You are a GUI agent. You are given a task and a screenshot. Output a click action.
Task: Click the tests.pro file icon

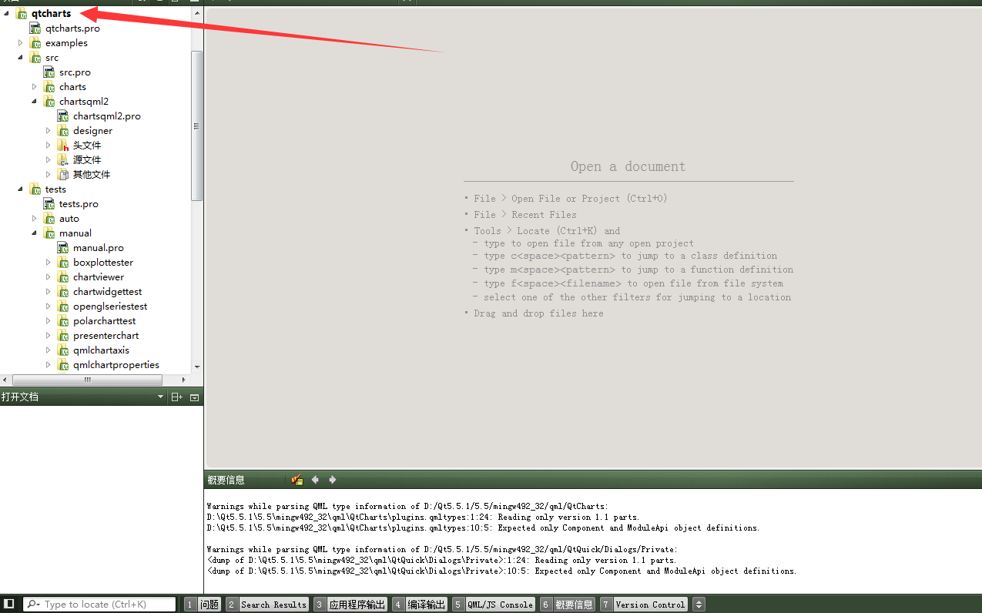pos(49,204)
